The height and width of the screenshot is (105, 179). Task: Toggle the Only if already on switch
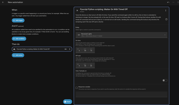coord(165,80)
